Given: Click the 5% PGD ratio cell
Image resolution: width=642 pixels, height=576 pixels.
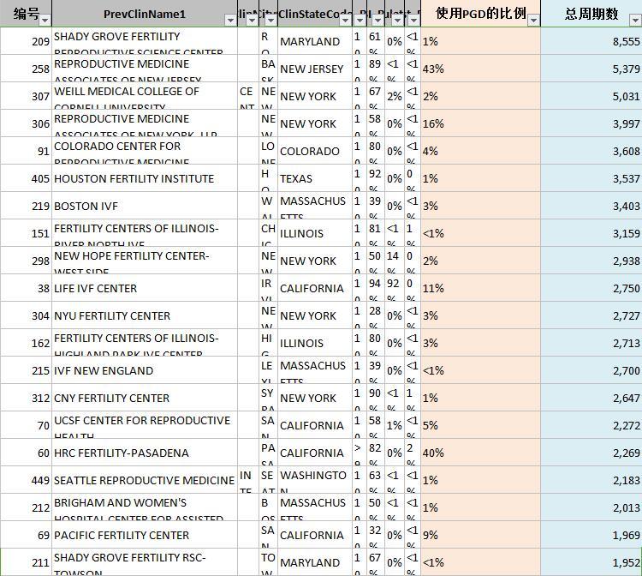Looking at the screenshot, I should pyautogui.click(x=481, y=425).
